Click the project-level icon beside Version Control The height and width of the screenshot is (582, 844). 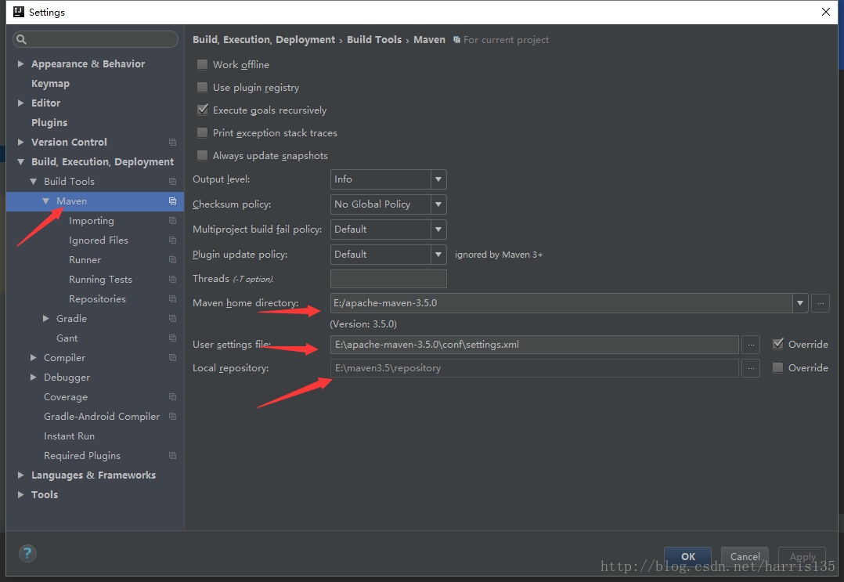point(173,142)
